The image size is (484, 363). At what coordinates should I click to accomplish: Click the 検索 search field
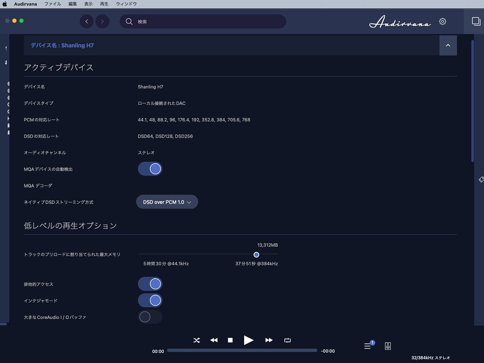[203, 22]
